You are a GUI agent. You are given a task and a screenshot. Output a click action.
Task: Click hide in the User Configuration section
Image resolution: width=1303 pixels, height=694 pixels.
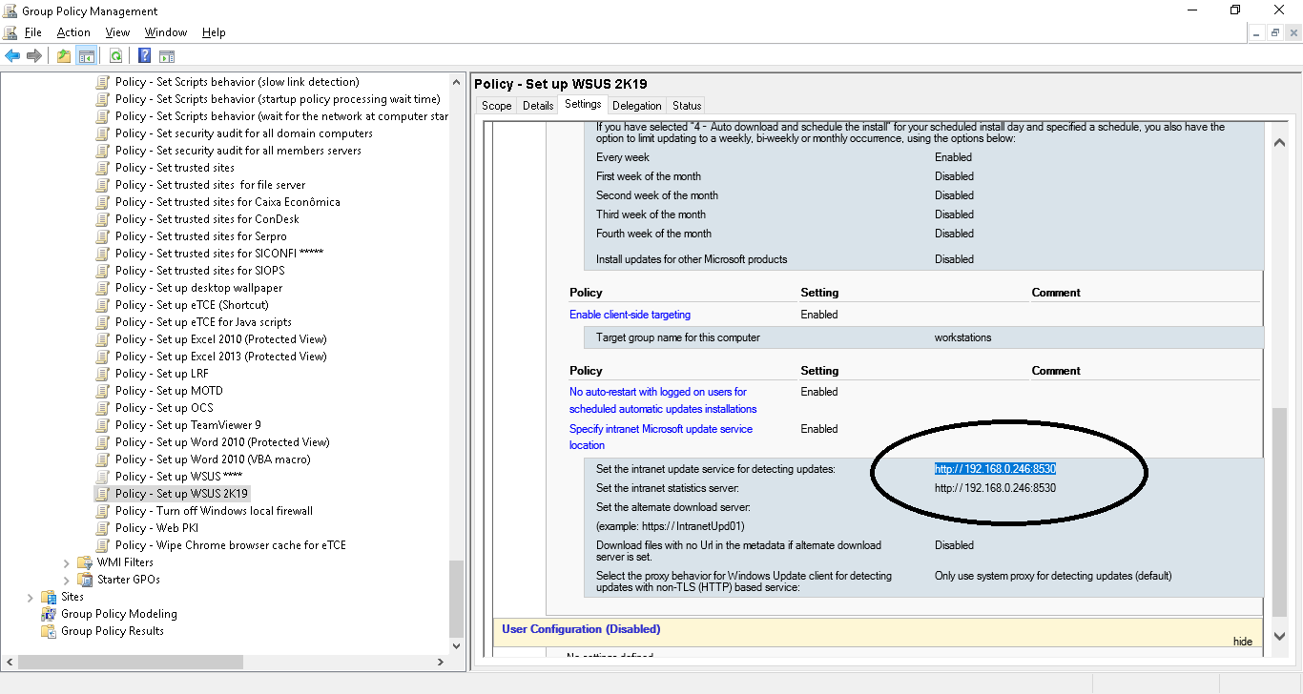[1242, 642]
